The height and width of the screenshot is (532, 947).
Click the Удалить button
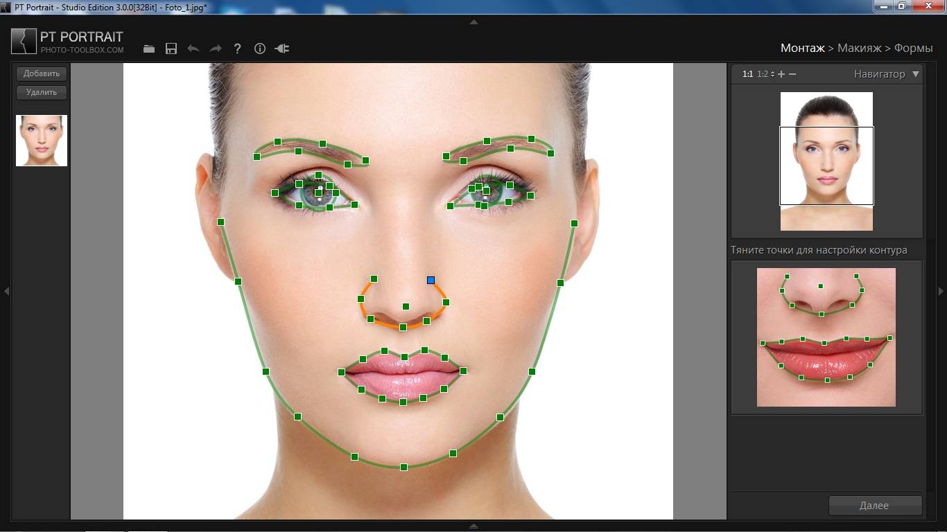(x=42, y=92)
